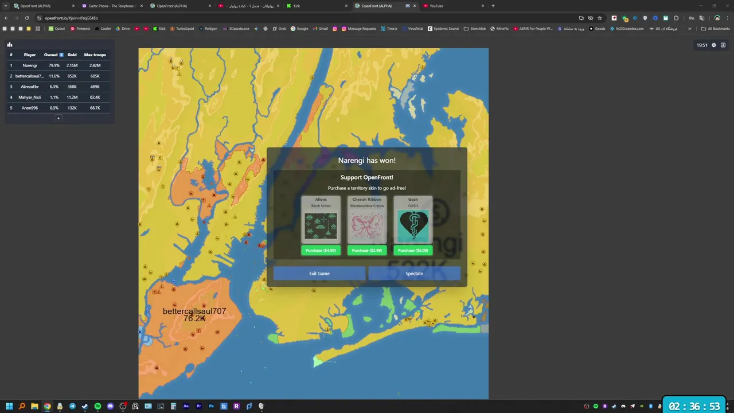The height and width of the screenshot is (413, 734).
Task: Select Mahyar_NaJi row in leaderboard
Action: pos(58,97)
